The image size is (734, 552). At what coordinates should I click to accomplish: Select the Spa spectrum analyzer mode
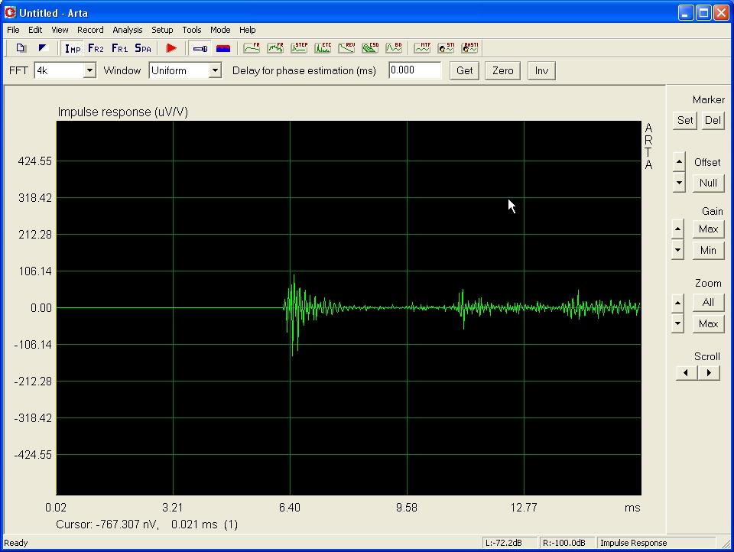pos(143,48)
